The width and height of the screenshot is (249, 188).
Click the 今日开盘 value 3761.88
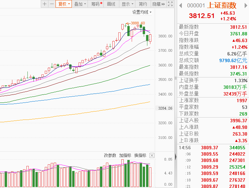pos(239,34)
